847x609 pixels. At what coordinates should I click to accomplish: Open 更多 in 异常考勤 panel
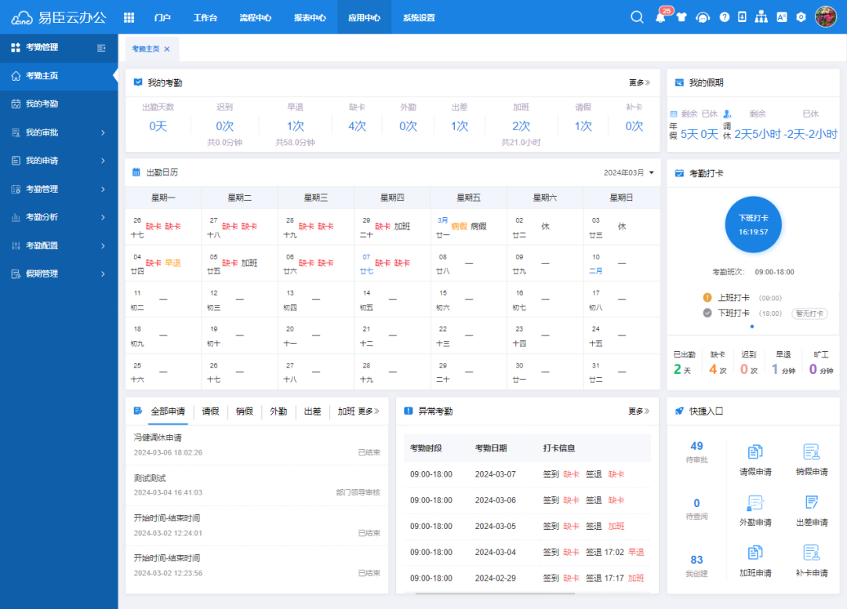coord(638,411)
